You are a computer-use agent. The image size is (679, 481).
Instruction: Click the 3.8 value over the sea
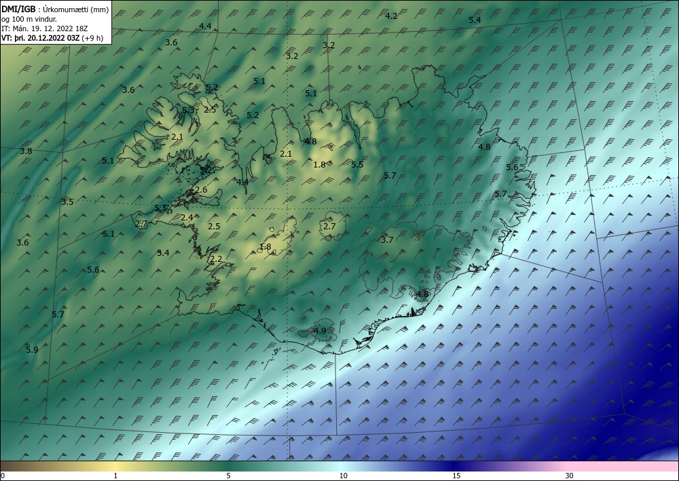[x=26, y=151]
